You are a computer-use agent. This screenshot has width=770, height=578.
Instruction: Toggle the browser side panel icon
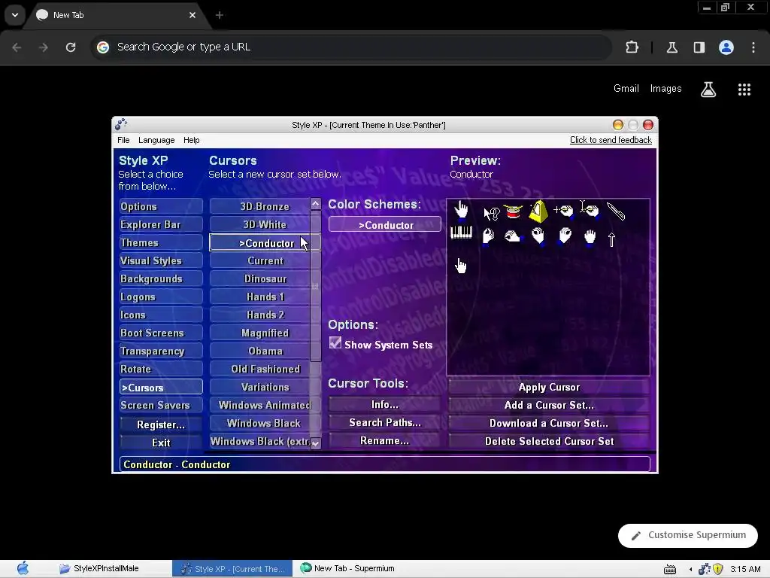[x=699, y=47]
